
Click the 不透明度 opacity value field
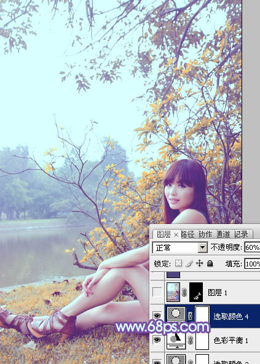[252, 247]
